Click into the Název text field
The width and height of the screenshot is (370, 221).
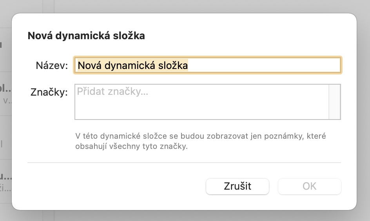pos(208,65)
